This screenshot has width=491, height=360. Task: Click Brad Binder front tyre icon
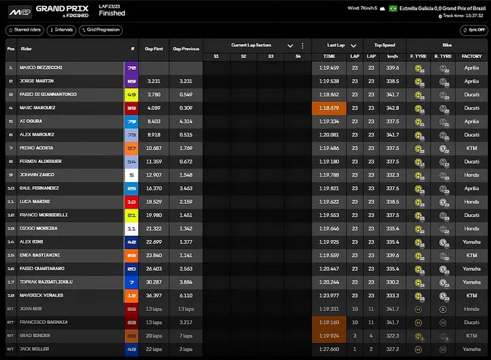(419, 337)
